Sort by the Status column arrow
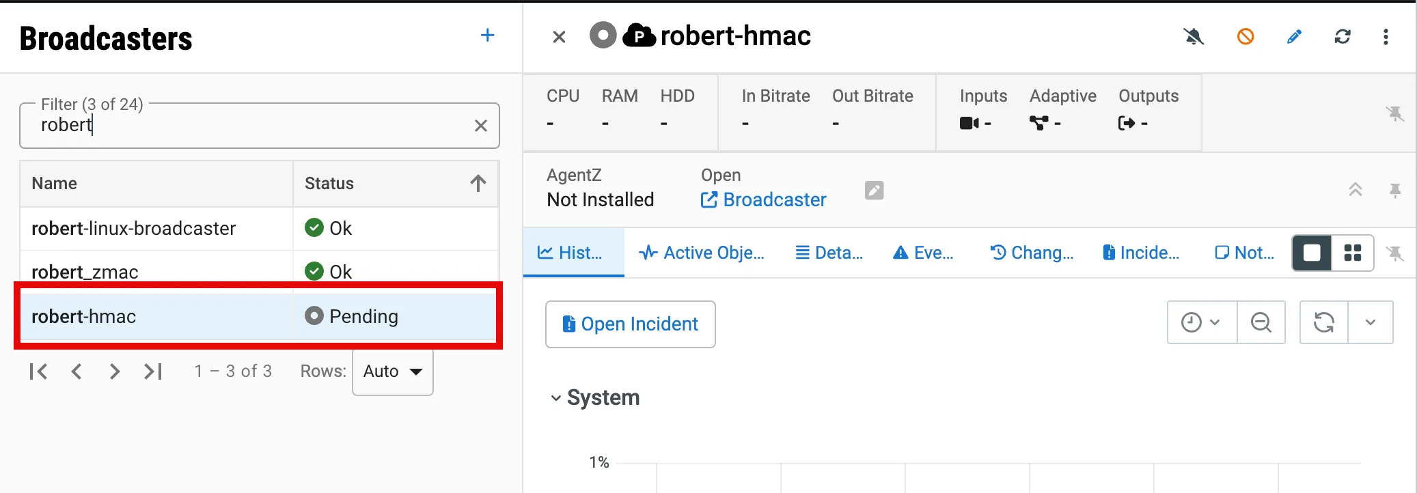The width and height of the screenshot is (1417, 493). 478,183
